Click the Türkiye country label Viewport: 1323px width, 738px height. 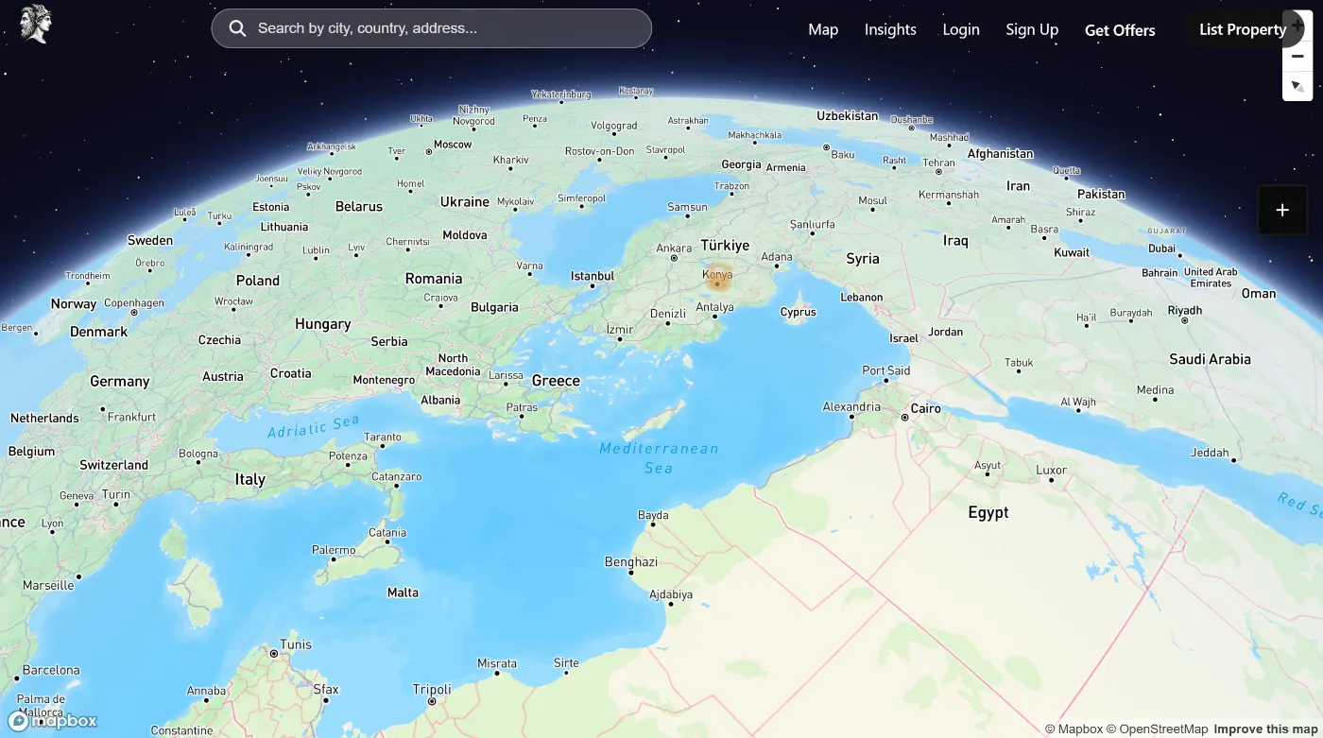(x=725, y=245)
